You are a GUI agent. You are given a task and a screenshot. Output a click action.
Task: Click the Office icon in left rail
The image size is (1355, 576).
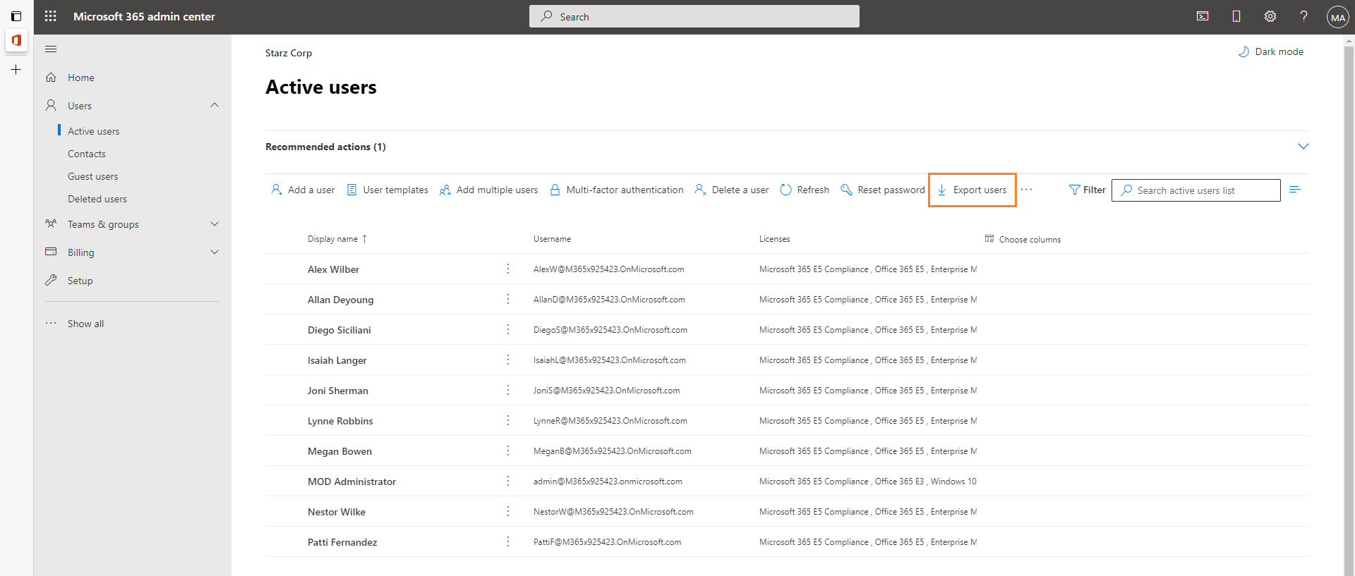coord(16,40)
